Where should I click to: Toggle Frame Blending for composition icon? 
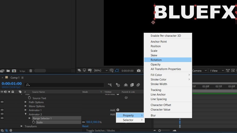coord(132,85)
